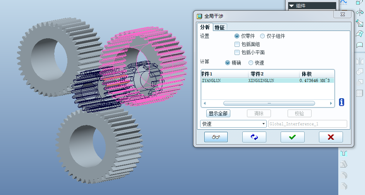The image size is (365, 195).
Task: Select the Style surface tool icon
Action: coord(359,45)
